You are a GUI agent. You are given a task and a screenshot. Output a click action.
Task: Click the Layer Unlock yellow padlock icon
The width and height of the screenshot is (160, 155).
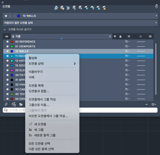click(104, 8)
